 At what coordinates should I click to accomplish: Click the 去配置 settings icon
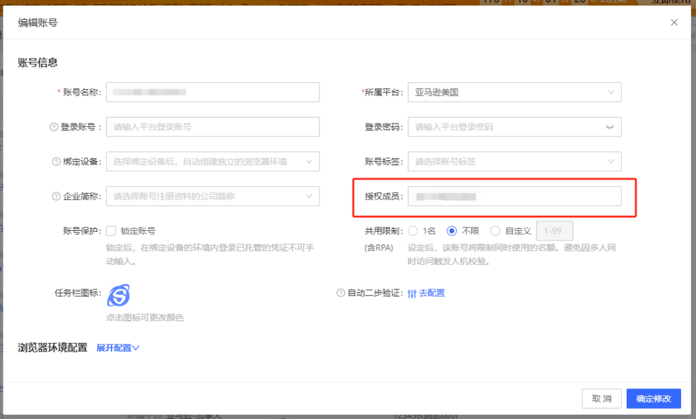coord(412,293)
